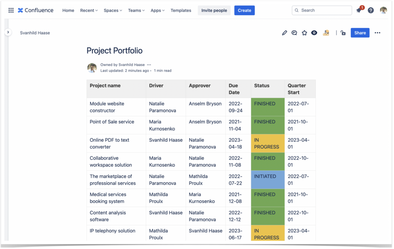Viewport: 394px width, 249px height.
Task: Go to the Home menu item
Action: (x=68, y=10)
